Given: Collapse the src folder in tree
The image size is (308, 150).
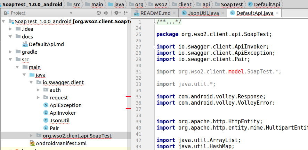Looking at the screenshot, I should pyautogui.click(x=10, y=60).
